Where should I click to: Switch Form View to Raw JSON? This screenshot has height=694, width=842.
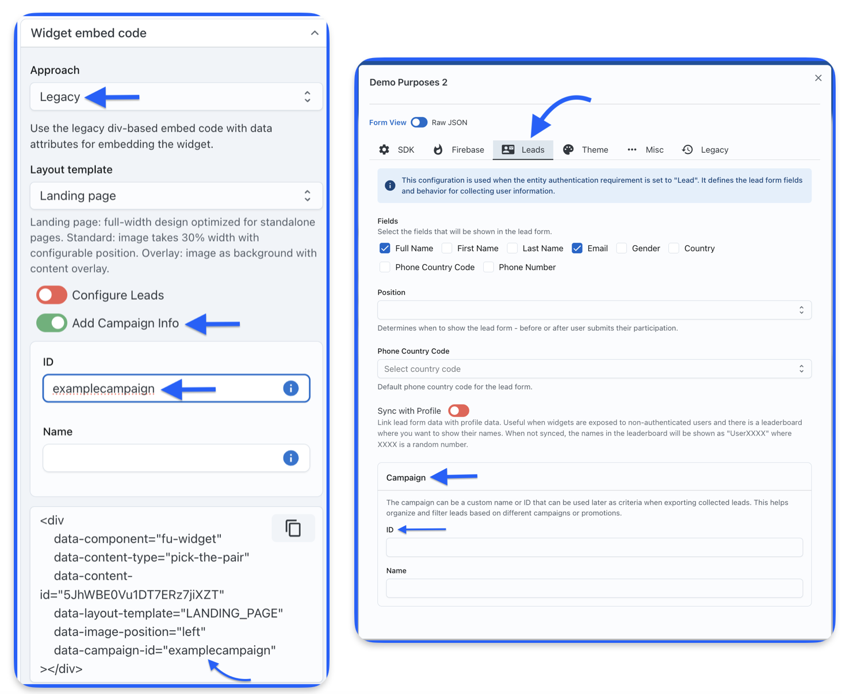pyautogui.click(x=419, y=122)
